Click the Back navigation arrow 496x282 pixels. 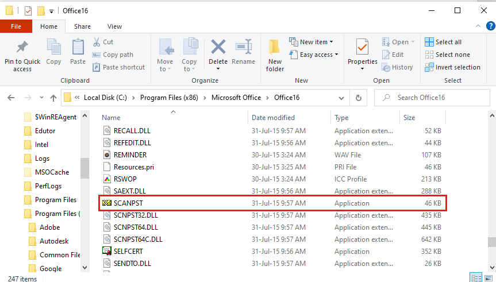(x=11, y=98)
